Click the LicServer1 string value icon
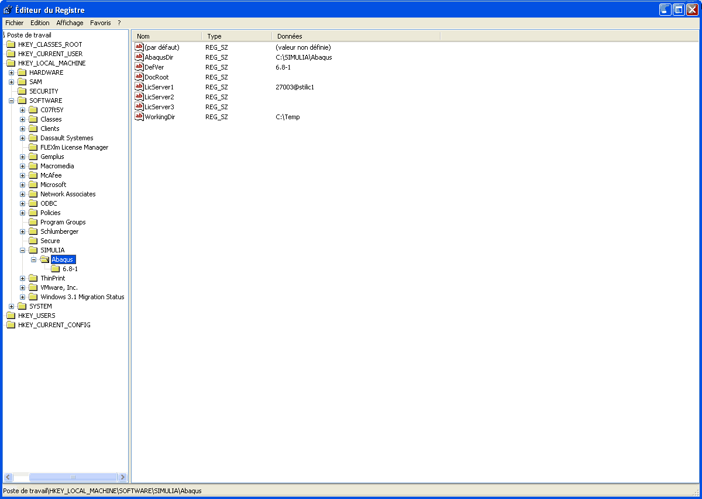 click(139, 87)
